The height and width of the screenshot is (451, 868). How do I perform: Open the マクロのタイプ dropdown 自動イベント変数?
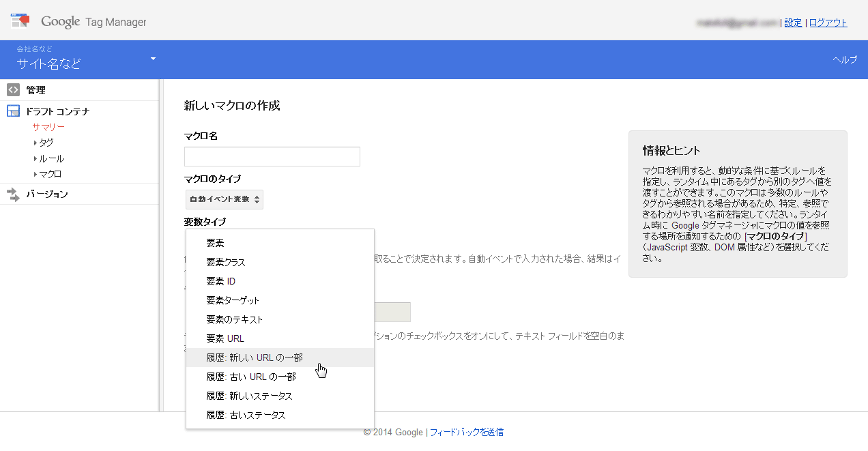pos(224,199)
